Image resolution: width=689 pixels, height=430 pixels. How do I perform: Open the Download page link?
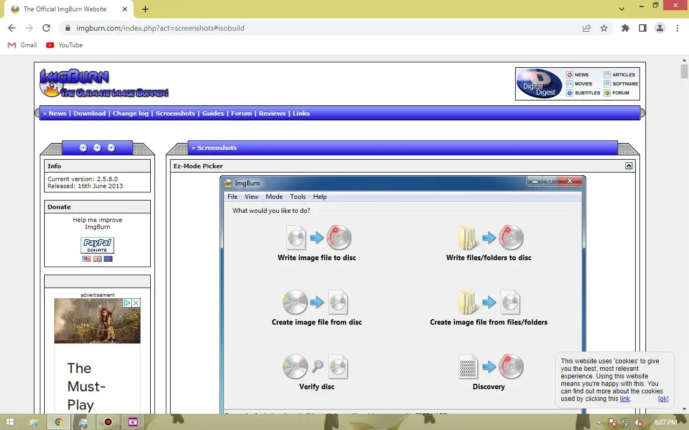point(89,113)
